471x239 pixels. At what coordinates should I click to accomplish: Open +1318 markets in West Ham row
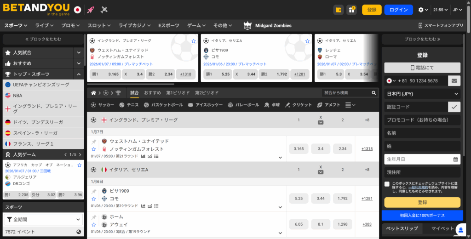pos(367,148)
